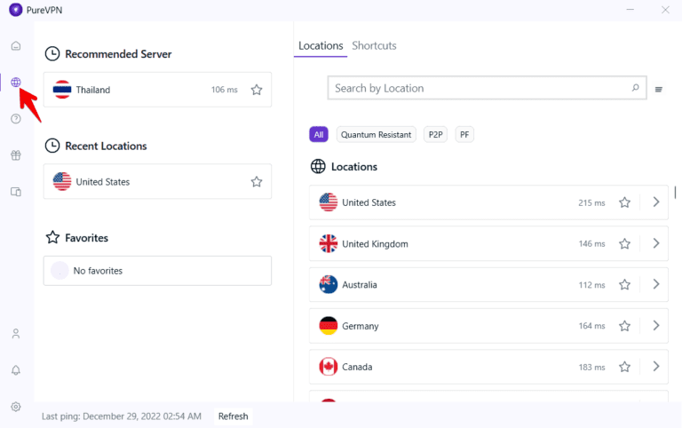Viewport: 682px width, 428px height.
Task: Expand Canada's city list chevron
Action: pyautogui.click(x=656, y=366)
